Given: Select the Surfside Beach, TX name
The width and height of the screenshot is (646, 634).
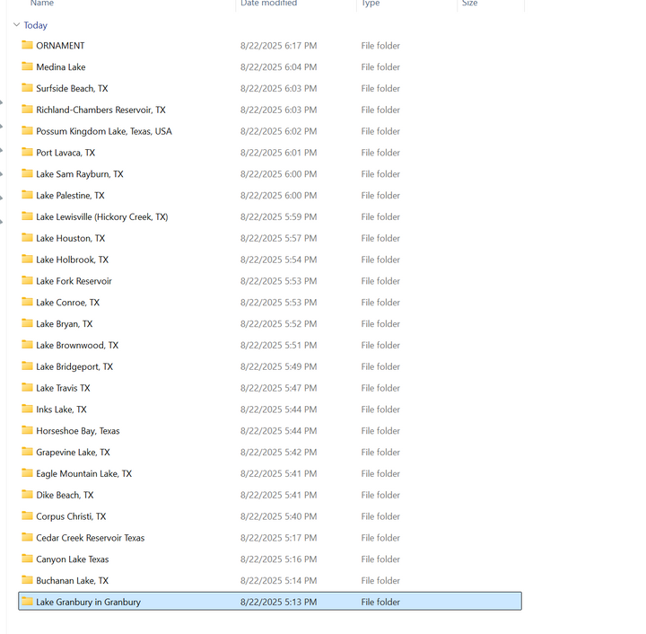Looking at the screenshot, I should (x=72, y=89).
